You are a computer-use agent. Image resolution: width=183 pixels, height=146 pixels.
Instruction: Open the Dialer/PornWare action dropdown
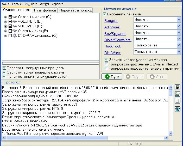click(x=179, y=39)
